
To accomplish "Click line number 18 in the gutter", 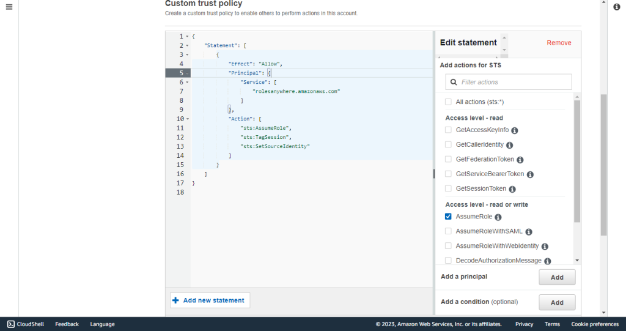I will pyautogui.click(x=180, y=192).
